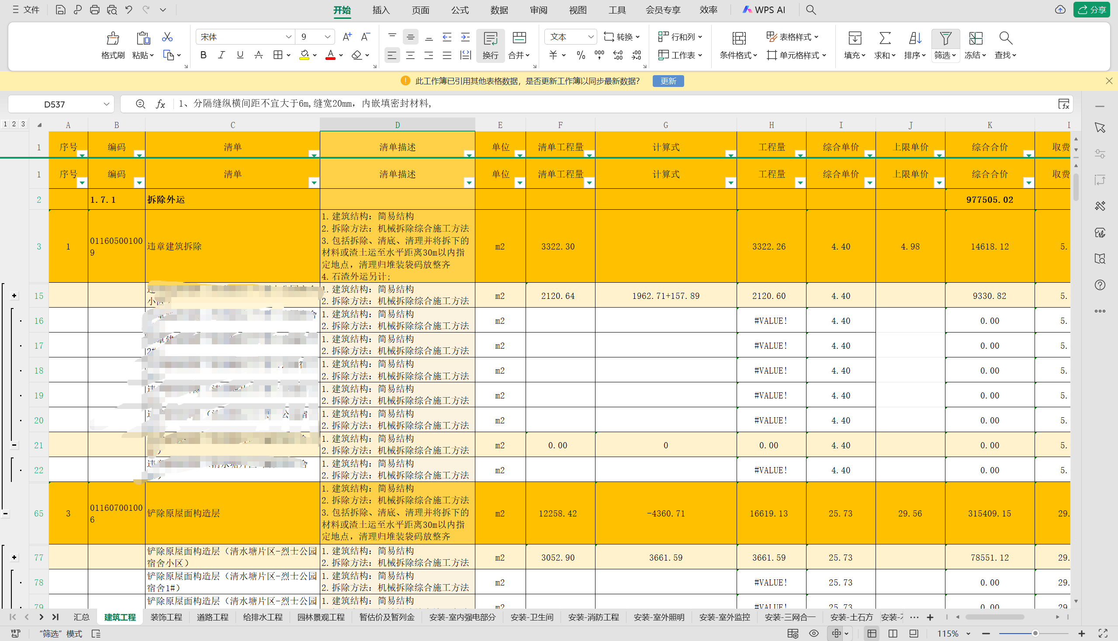Switch to the 装饰工程 sheet tab
The image size is (1118, 641).
[x=166, y=617]
